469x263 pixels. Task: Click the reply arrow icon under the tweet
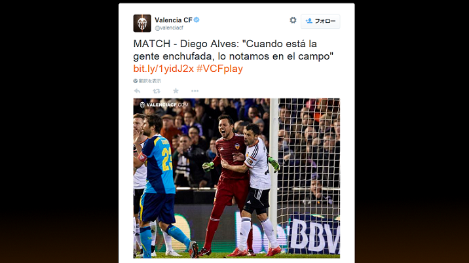tap(138, 91)
